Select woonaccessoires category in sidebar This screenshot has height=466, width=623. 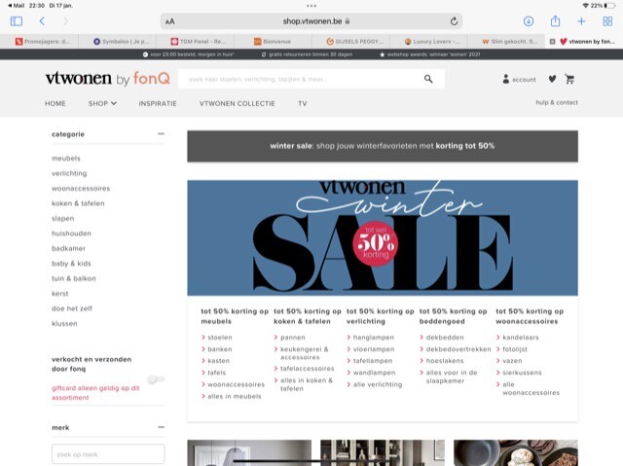[x=81, y=188]
